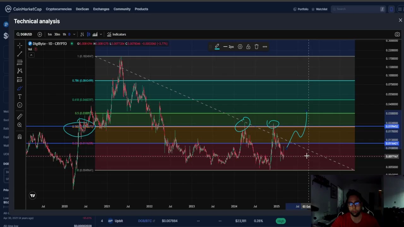Open the DexScan menu
Viewport: 404px width, 227px height.
pos(82,9)
